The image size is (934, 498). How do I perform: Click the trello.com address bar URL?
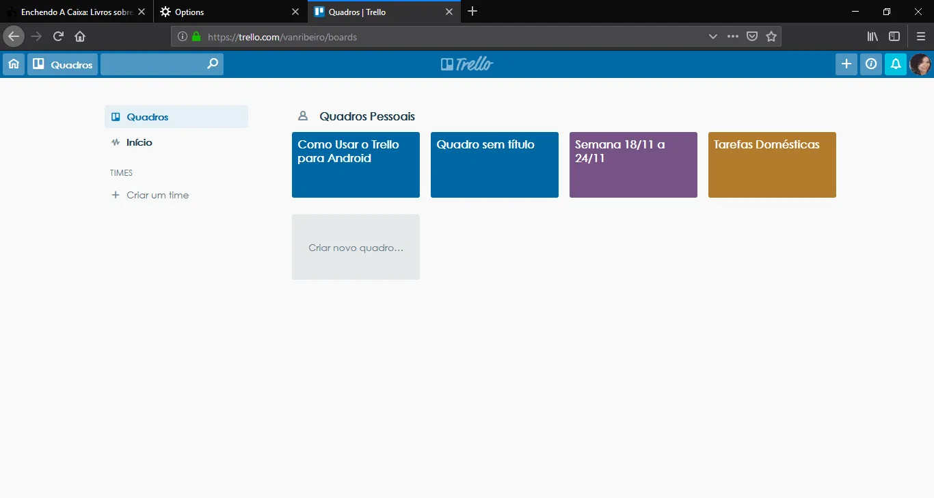[x=282, y=37]
